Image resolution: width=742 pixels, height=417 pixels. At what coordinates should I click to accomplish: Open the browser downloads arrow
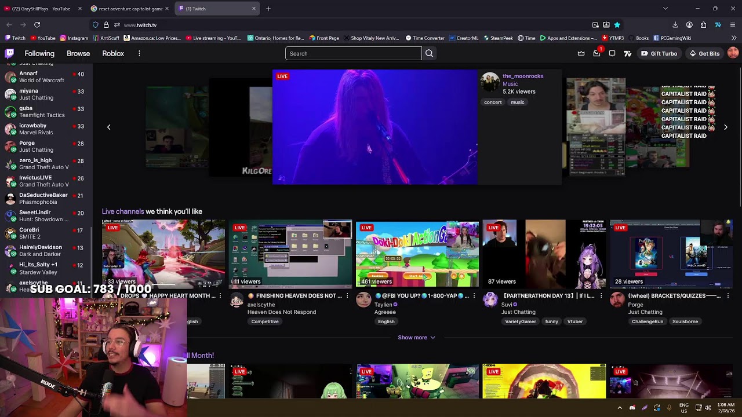[x=675, y=25]
